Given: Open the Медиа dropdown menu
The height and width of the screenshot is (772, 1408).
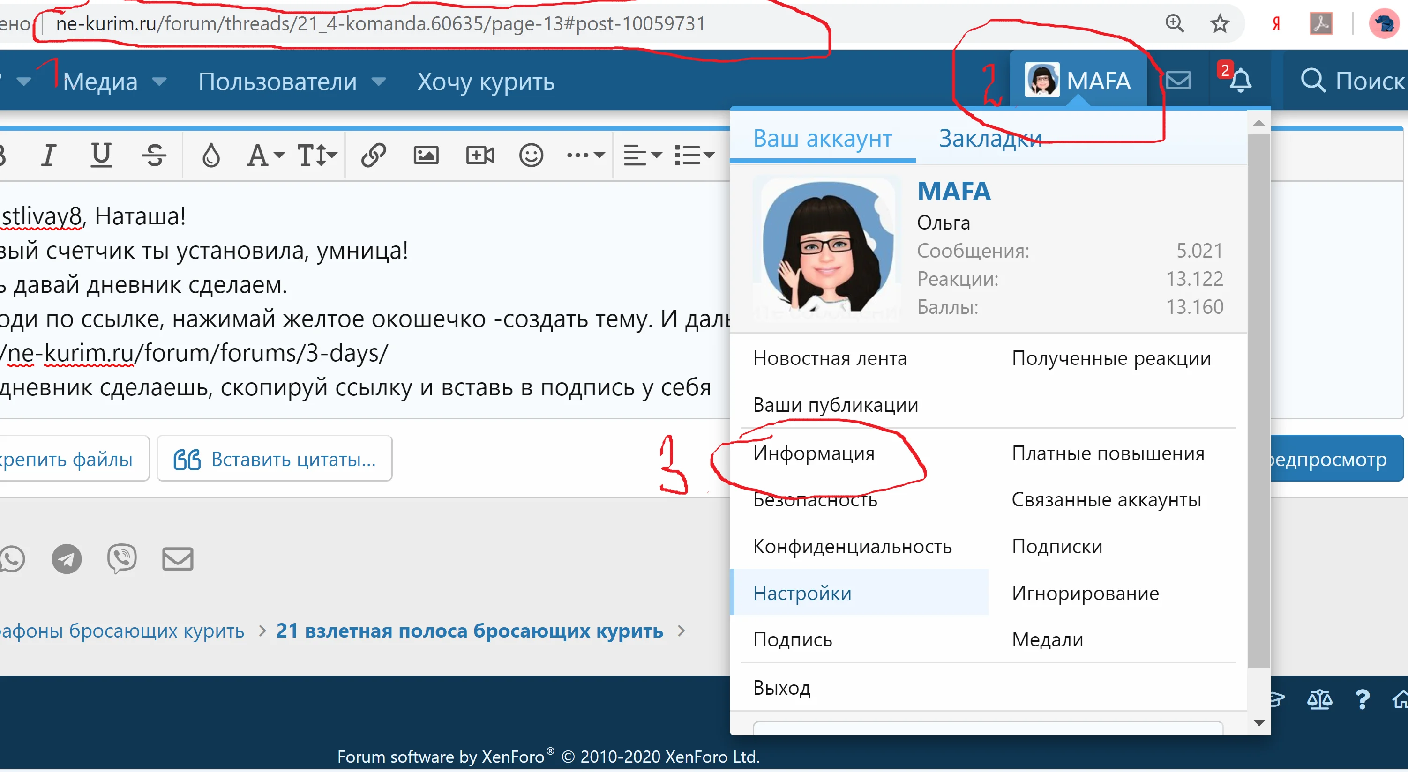Looking at the screenshot, I should [x=100, y=81].
